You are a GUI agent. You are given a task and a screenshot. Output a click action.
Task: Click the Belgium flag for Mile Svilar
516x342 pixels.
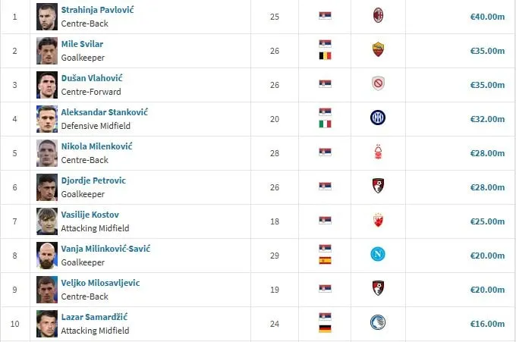click(x=325, y=56)
